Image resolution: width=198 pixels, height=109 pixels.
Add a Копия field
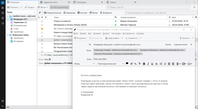(x=168, y=45)
